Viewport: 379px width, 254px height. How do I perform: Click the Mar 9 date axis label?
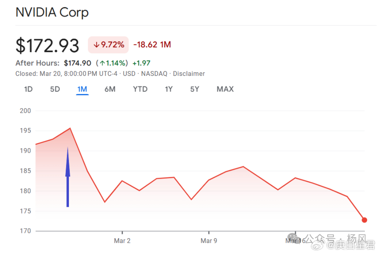(209, 241)
